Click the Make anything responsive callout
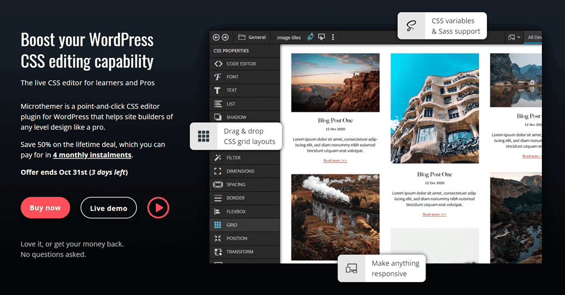Viewport: 565px width, 295px height. [x=381, y=268]
